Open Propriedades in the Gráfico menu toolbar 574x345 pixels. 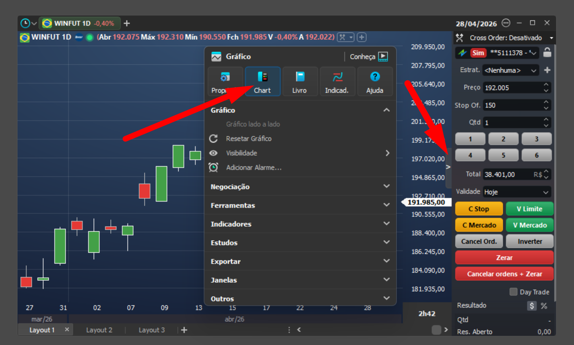225,82
